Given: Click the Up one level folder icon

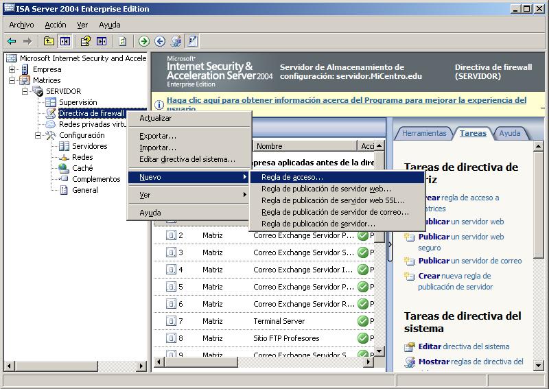Looking at the screenshot, I should coord(49,41).
